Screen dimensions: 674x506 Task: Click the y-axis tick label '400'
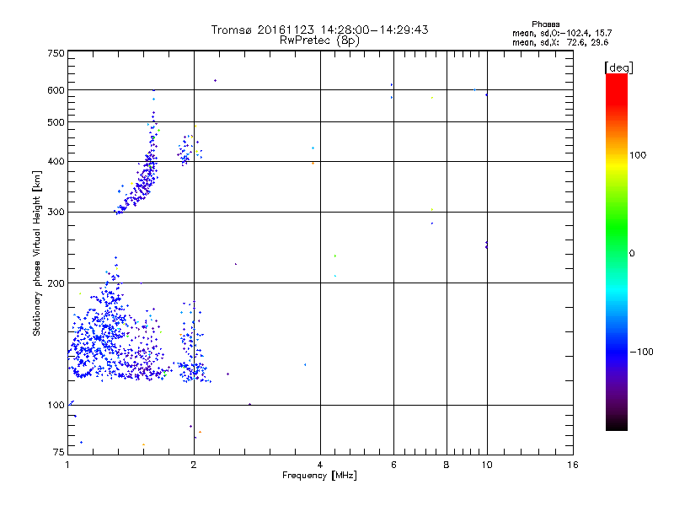click(56, 161)
